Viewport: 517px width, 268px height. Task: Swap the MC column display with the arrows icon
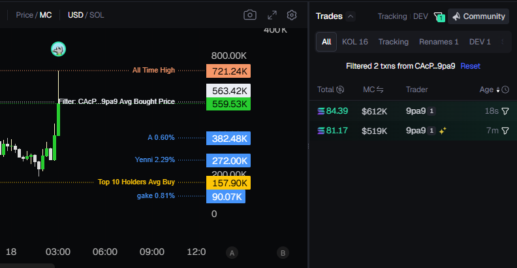click(x=380, y=90)
